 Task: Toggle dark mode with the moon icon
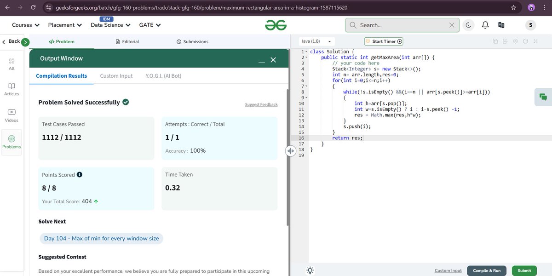point(468,25)
